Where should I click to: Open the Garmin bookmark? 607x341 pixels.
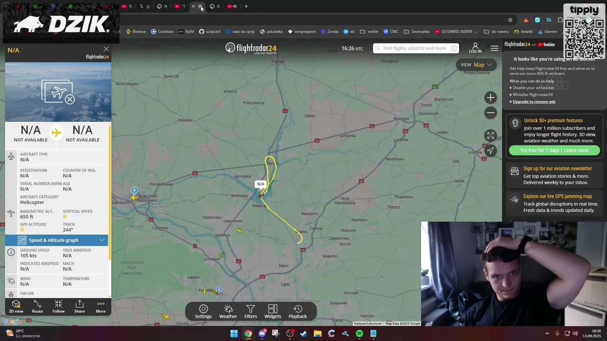click(x=547, y=32)
